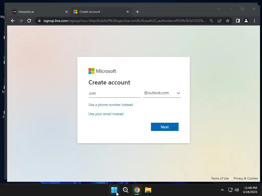Open a new tab with plus button
Image resolution: width=262 pixels, height=196 pixels.
pyautogui.click(x=137, y=12)
